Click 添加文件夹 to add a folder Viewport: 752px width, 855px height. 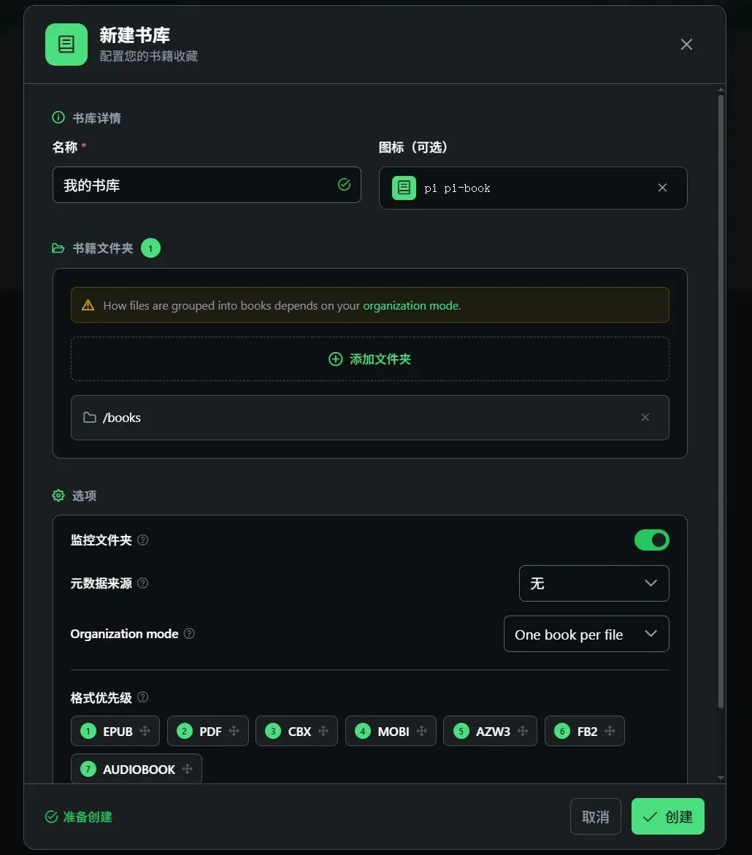click(369, 359)
